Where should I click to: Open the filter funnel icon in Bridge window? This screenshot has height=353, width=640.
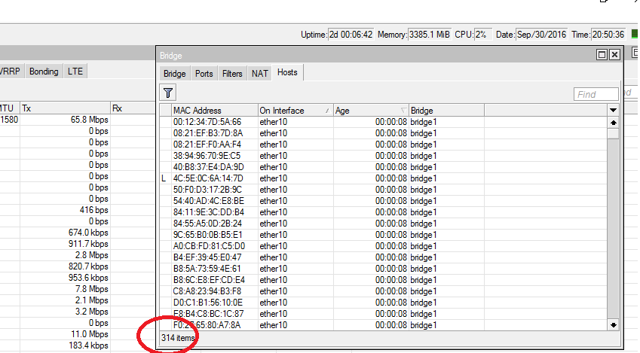click(x=168, y=93)
